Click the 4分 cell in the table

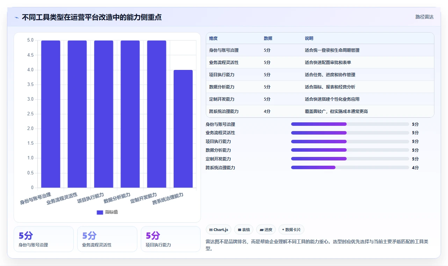[267, 112]
